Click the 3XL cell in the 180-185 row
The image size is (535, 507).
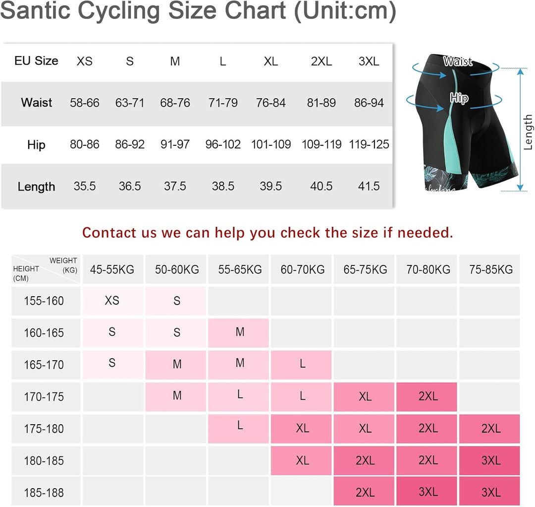tap(490, 460)
